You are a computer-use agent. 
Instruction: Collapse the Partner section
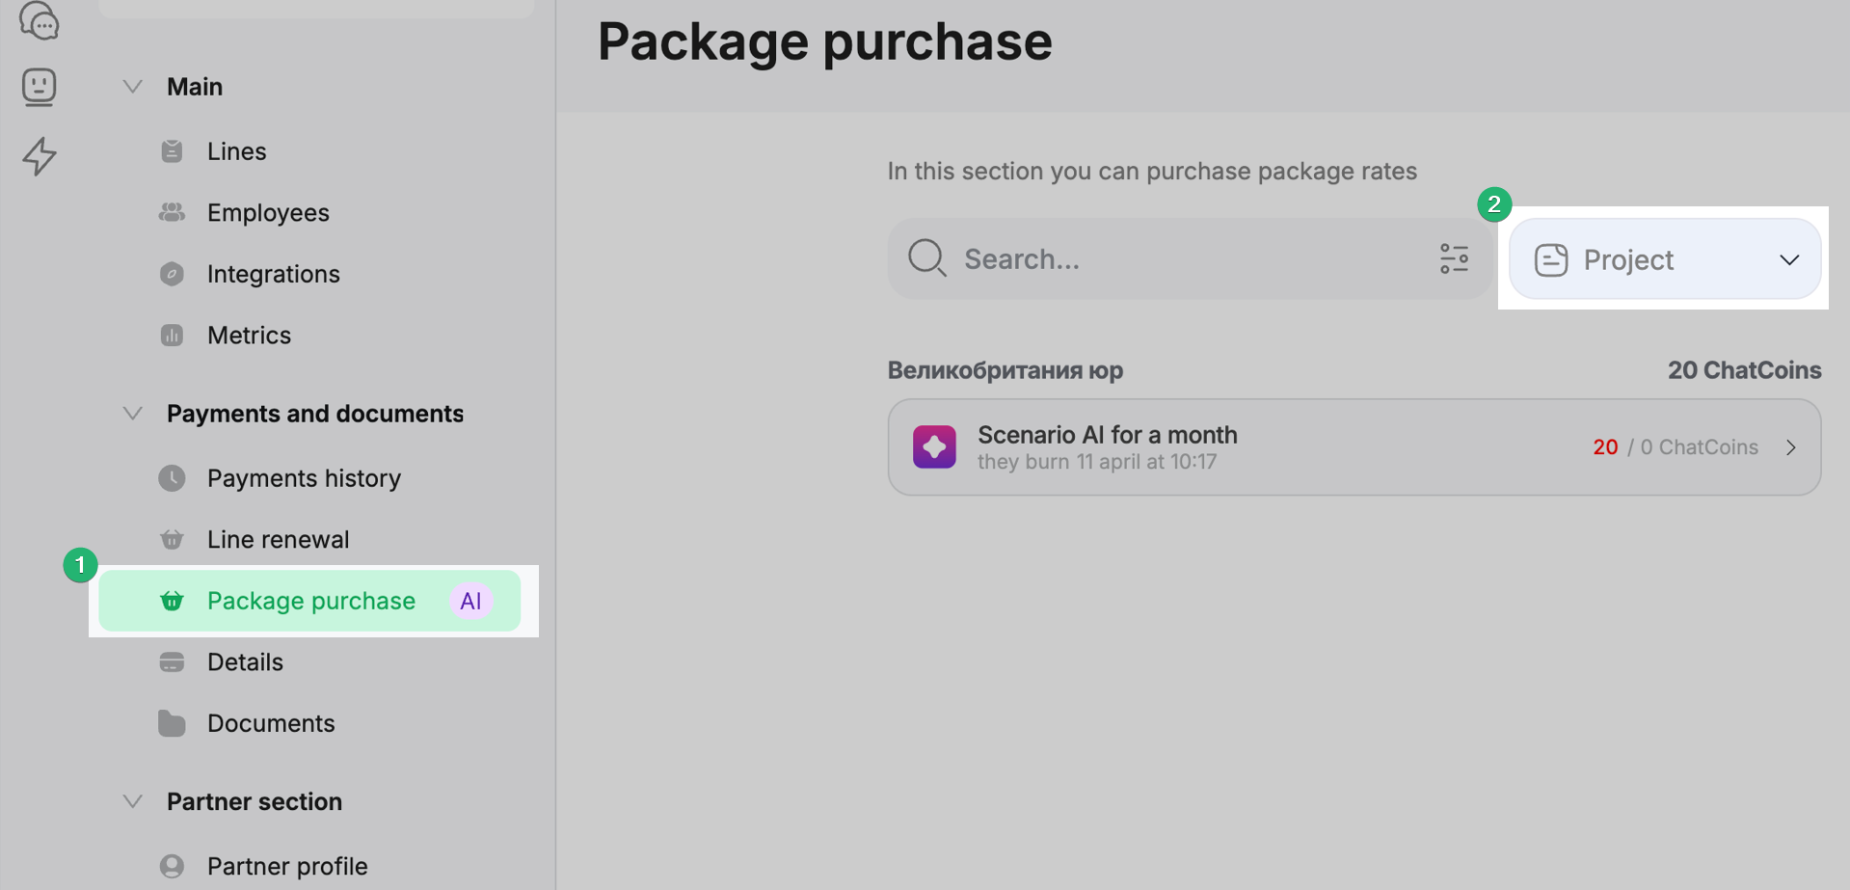point(133,801)
